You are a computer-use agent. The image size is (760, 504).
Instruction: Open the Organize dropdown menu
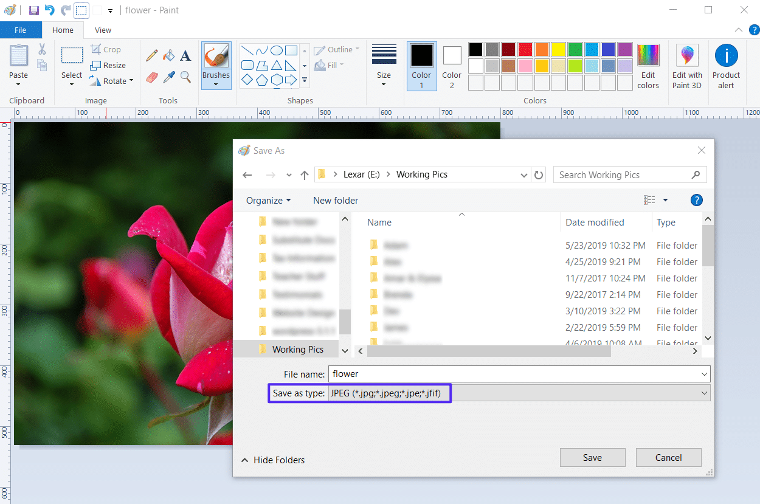tap(268, 200)
